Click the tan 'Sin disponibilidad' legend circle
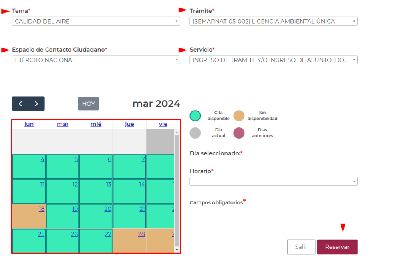Viewport: 409px width, 266px height. (239, 116)
